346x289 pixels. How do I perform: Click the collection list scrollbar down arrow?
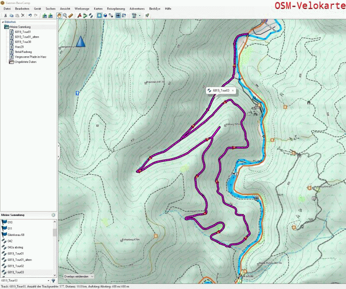click(55, 275)
